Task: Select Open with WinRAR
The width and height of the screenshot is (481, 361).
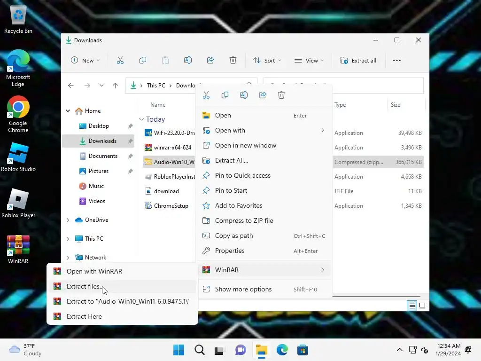Action: pos(122,271)
